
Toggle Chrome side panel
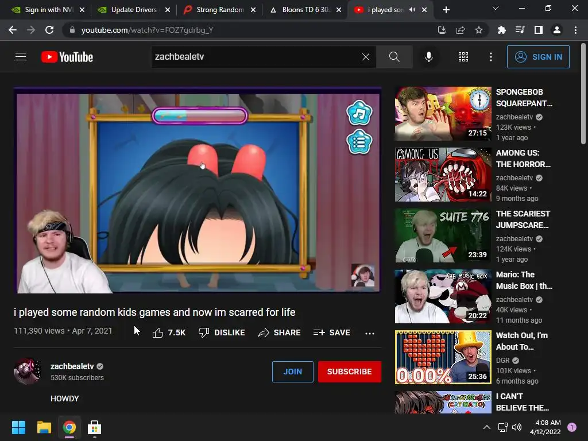click(539, 30)
